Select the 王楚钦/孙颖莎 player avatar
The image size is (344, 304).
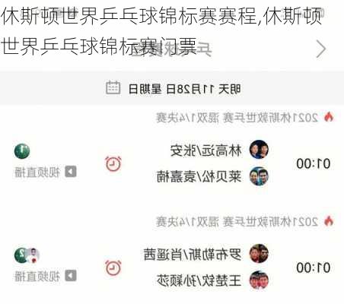[259, 280]
